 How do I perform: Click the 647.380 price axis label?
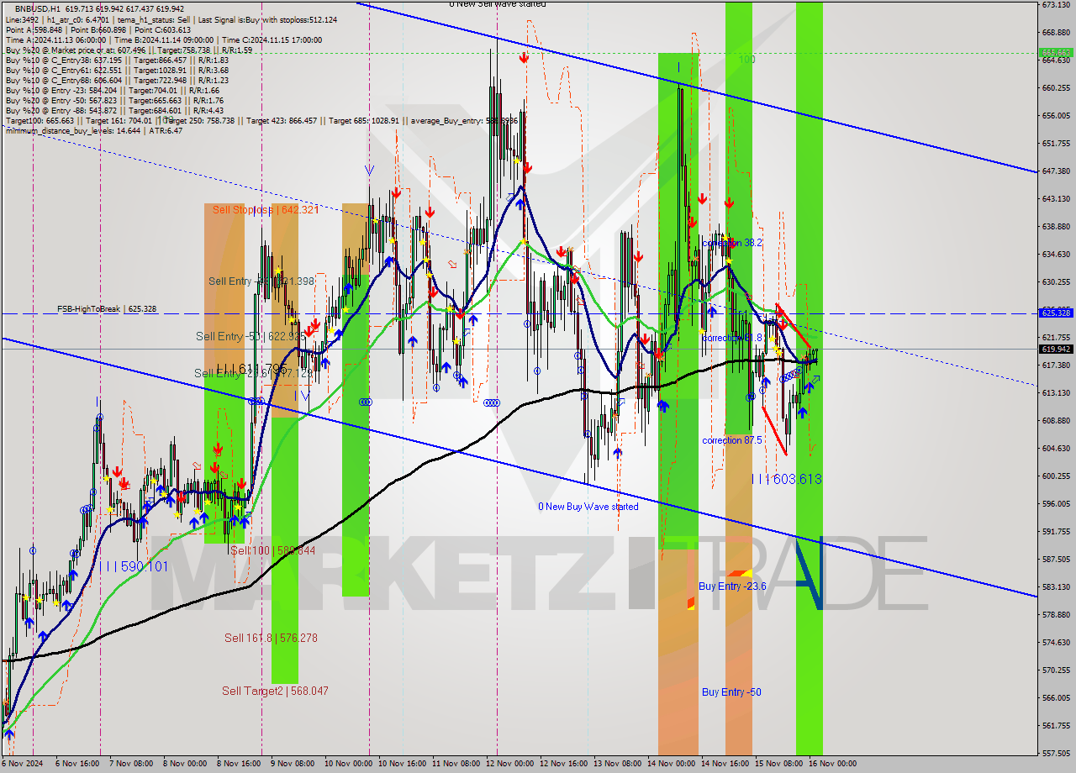click(x=1056, y=171)
